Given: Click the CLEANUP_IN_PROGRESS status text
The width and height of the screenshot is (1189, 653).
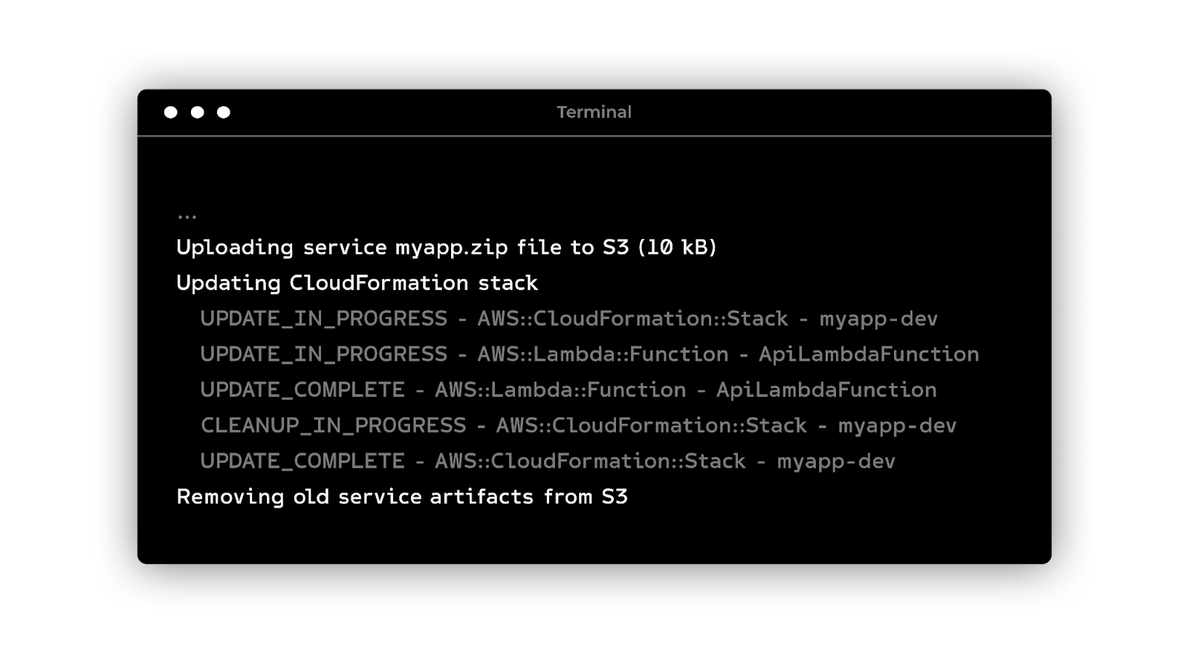Looking at the screenshot, I should (333, 425).
